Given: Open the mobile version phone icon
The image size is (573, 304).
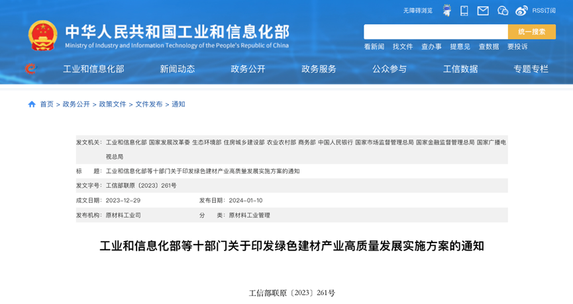Looking at the screenshot, I should pyautogui.click(x=464, y=11).
